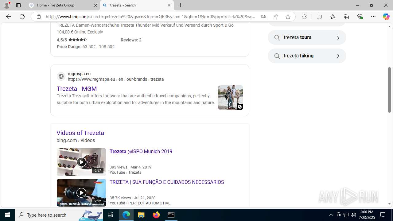Open the translate page icon

[263, 17]
